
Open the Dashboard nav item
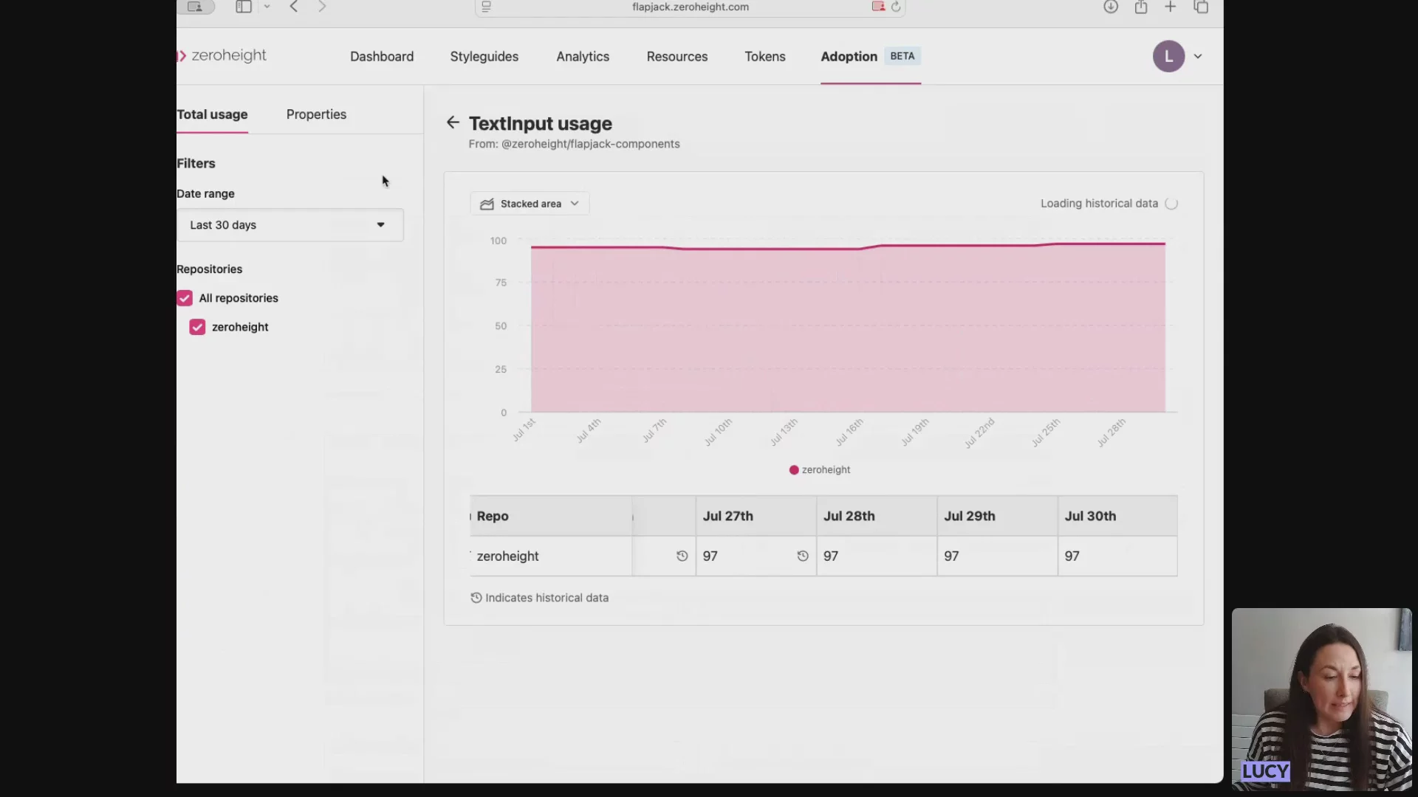point(382,56)
